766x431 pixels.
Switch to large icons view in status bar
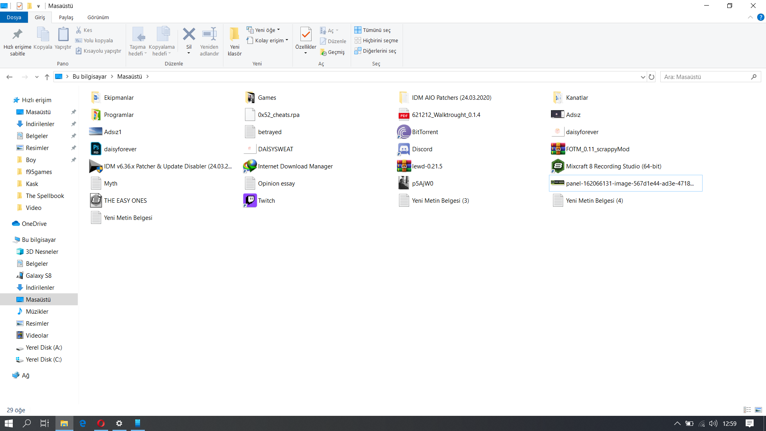[x=758, y=410]
